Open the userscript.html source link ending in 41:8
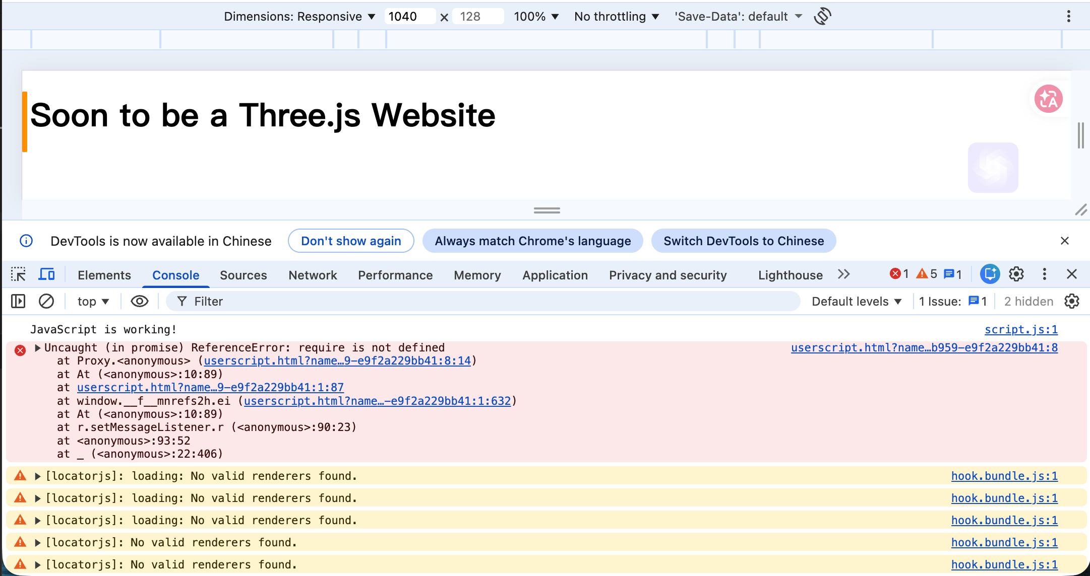 tap(924, 347)
